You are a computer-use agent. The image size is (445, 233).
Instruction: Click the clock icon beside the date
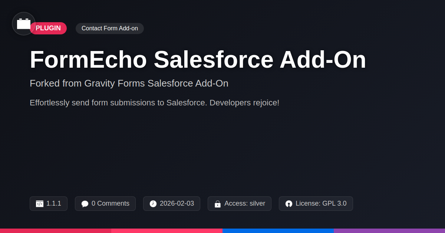(x=153, y=204)
